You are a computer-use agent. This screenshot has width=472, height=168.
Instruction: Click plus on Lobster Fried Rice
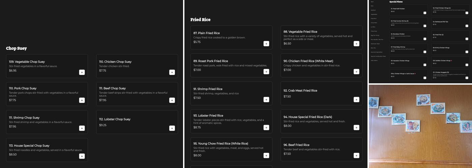266,127
